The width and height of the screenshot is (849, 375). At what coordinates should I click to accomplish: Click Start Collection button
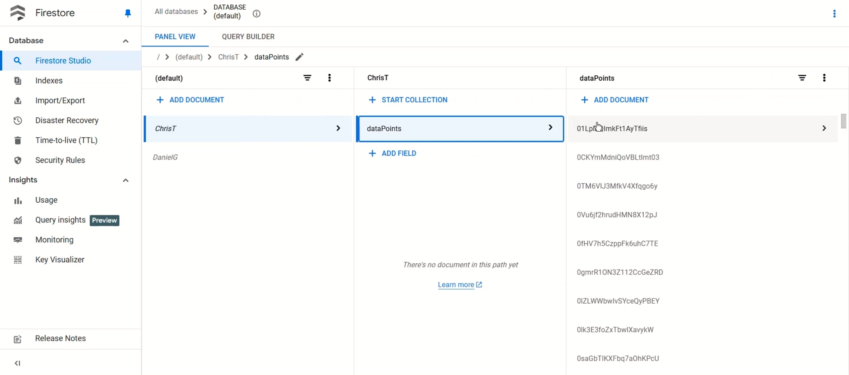click(408, 100)
